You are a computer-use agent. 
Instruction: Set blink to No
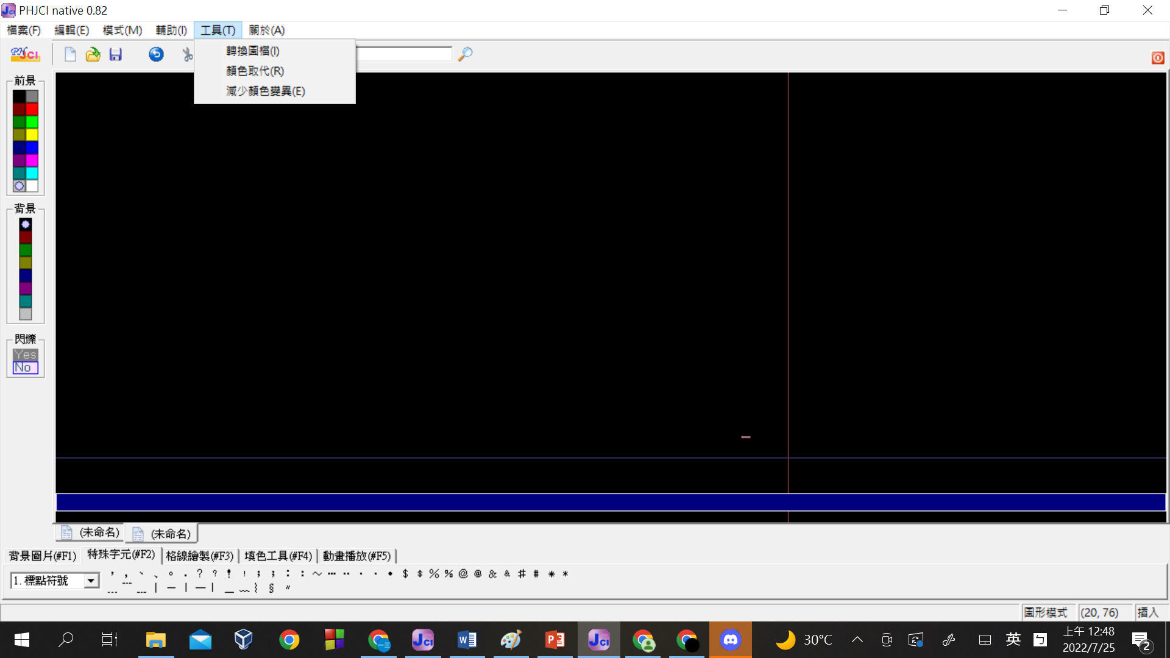[26, 368]
